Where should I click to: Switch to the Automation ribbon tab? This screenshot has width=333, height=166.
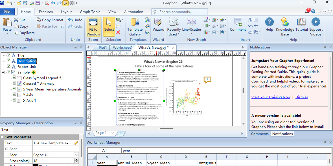133,12
